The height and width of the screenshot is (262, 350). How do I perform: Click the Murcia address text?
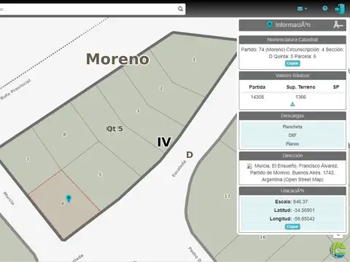point(292,172)
